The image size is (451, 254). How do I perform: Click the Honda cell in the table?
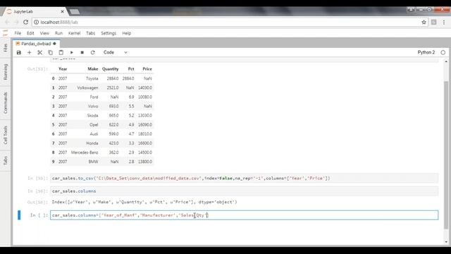pyautogui.click(x=92, y=143)
